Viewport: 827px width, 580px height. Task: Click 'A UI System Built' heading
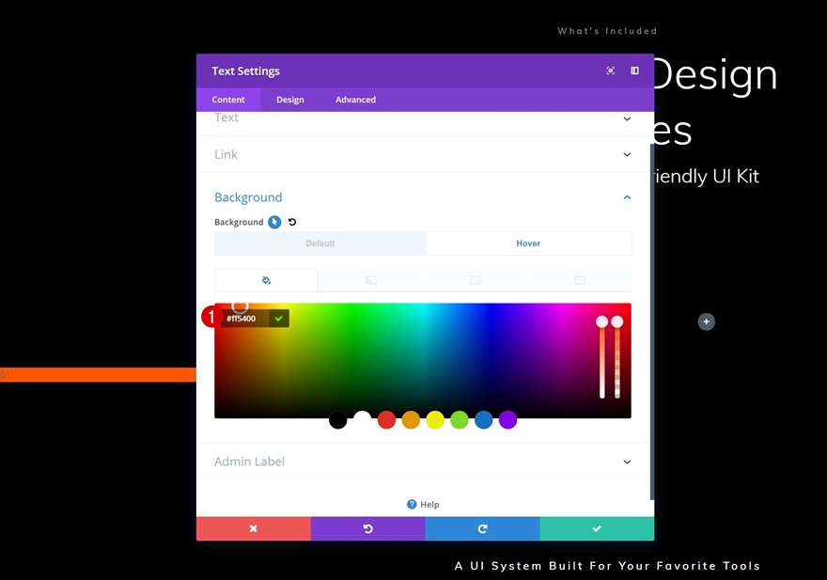click(x=607, y=566)
